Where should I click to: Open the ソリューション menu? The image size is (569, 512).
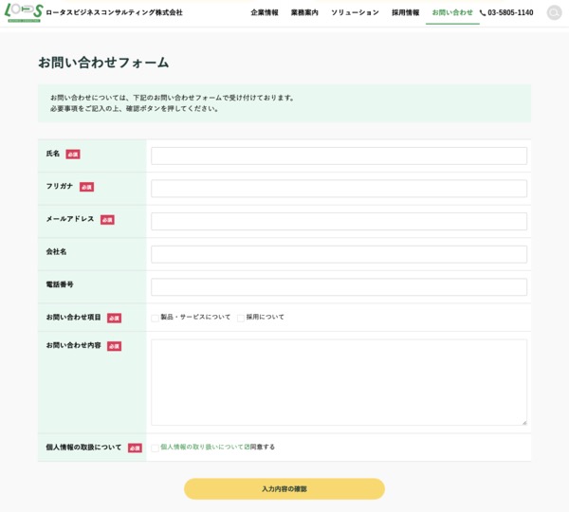[355, 12]
